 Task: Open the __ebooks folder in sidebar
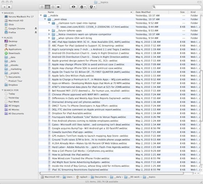click(12, 65)
